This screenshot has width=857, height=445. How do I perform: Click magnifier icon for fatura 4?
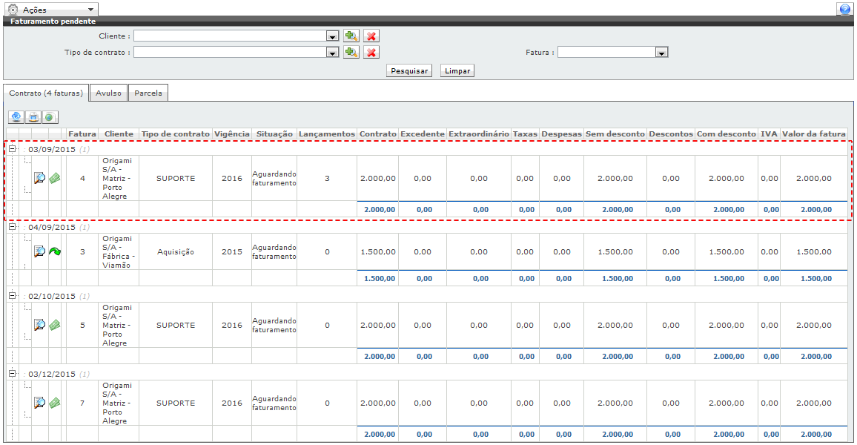pos(40,178)
